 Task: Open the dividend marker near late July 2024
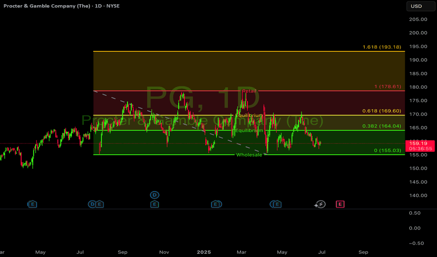[x=91, y=205]
